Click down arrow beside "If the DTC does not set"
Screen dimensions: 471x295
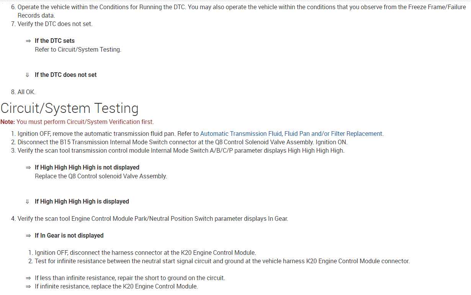tap(28, 75)
